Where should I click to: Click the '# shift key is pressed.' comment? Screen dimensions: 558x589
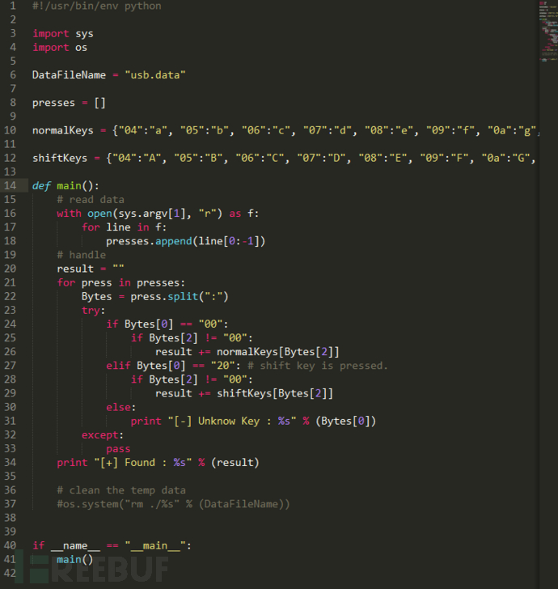click(317, 366)
